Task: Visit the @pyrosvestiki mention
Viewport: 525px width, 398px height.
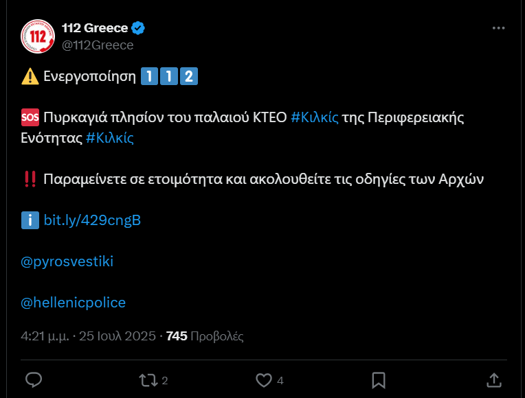Action: pos(67,261)
